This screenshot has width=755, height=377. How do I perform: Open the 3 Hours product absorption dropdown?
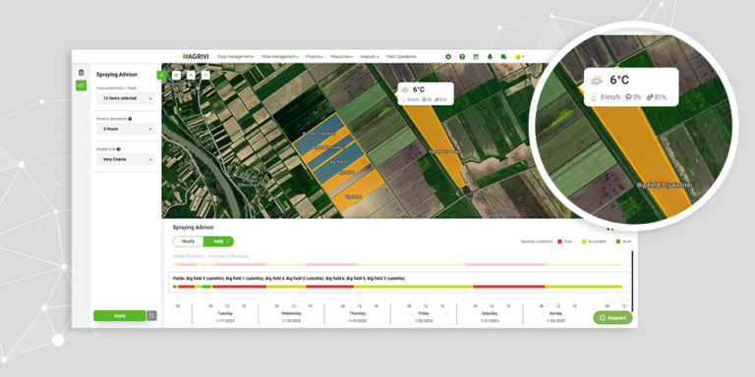126,129
